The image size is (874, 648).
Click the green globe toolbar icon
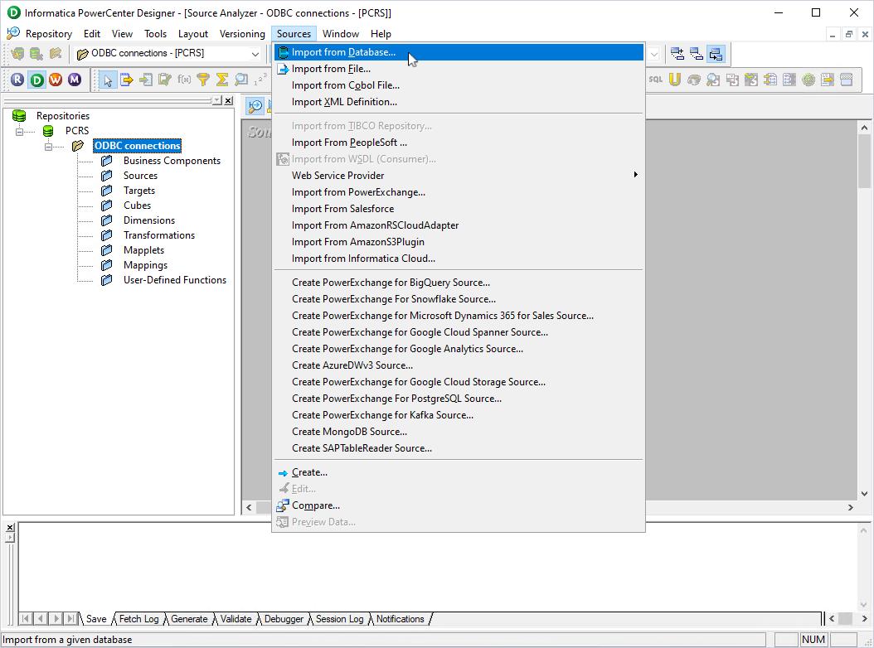tap(808, 80)
